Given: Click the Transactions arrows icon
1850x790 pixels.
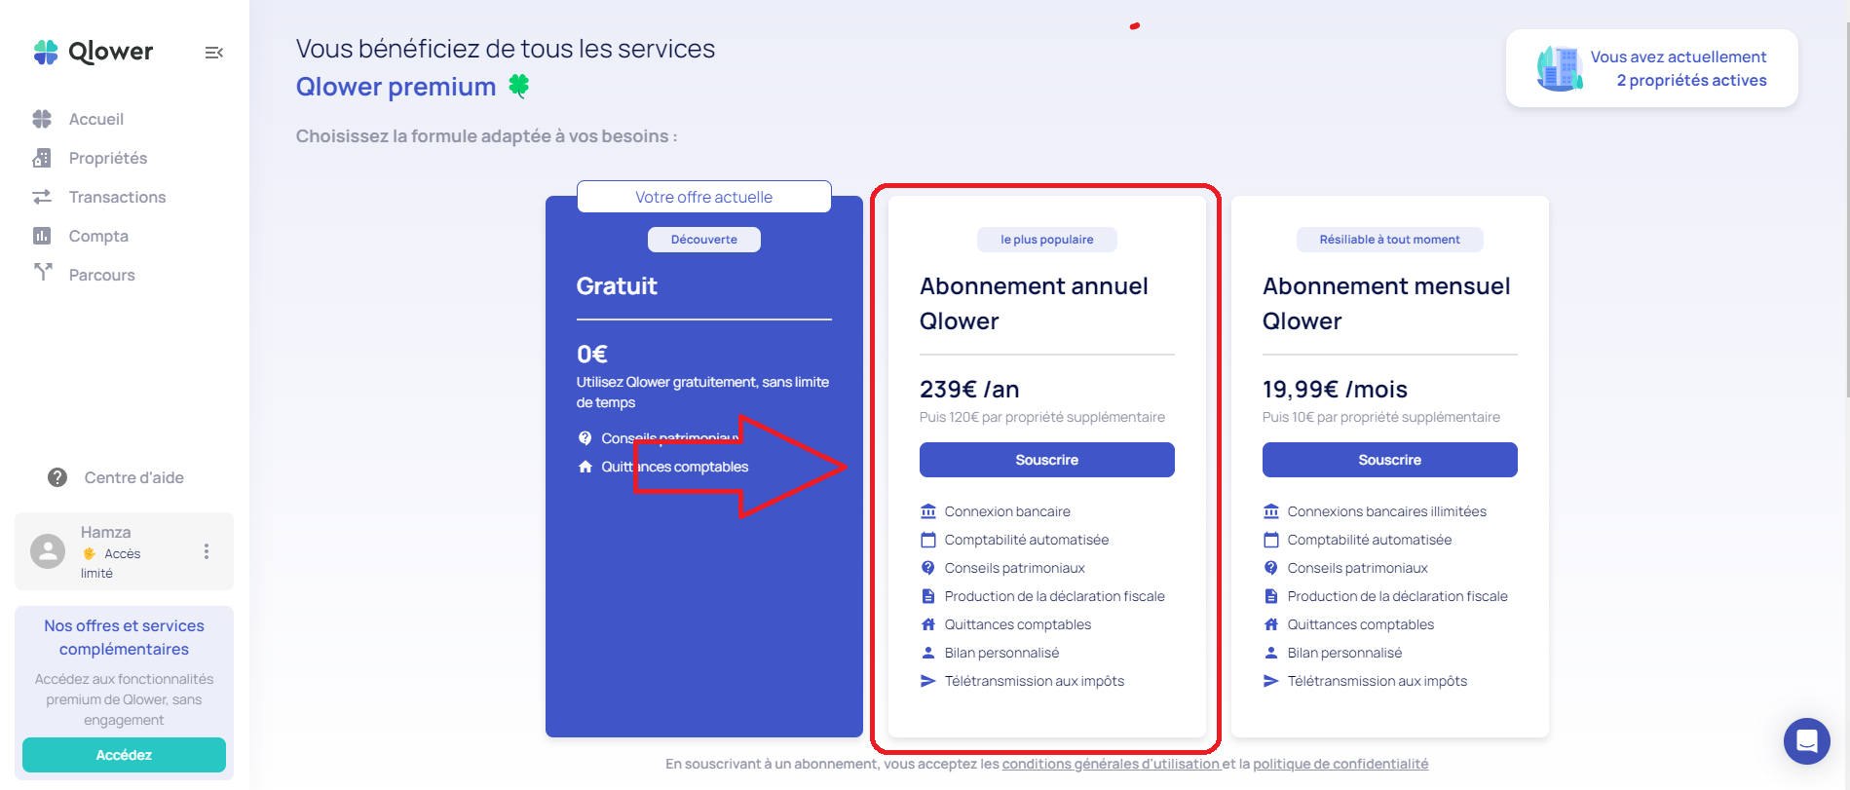Looking at the screenshot, I should (x=42, y=197).
